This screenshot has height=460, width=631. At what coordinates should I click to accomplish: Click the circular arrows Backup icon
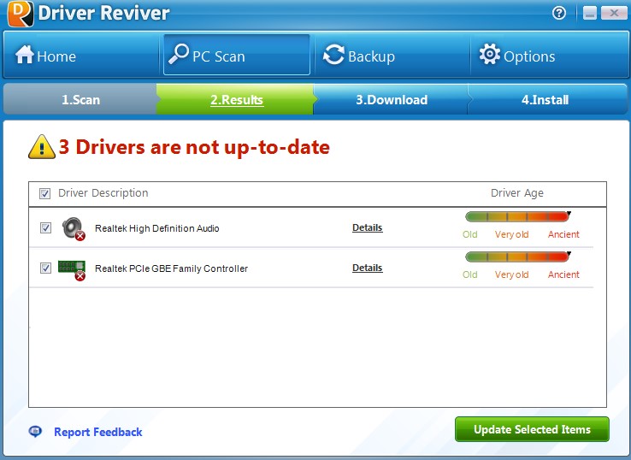tap(333, 55)
